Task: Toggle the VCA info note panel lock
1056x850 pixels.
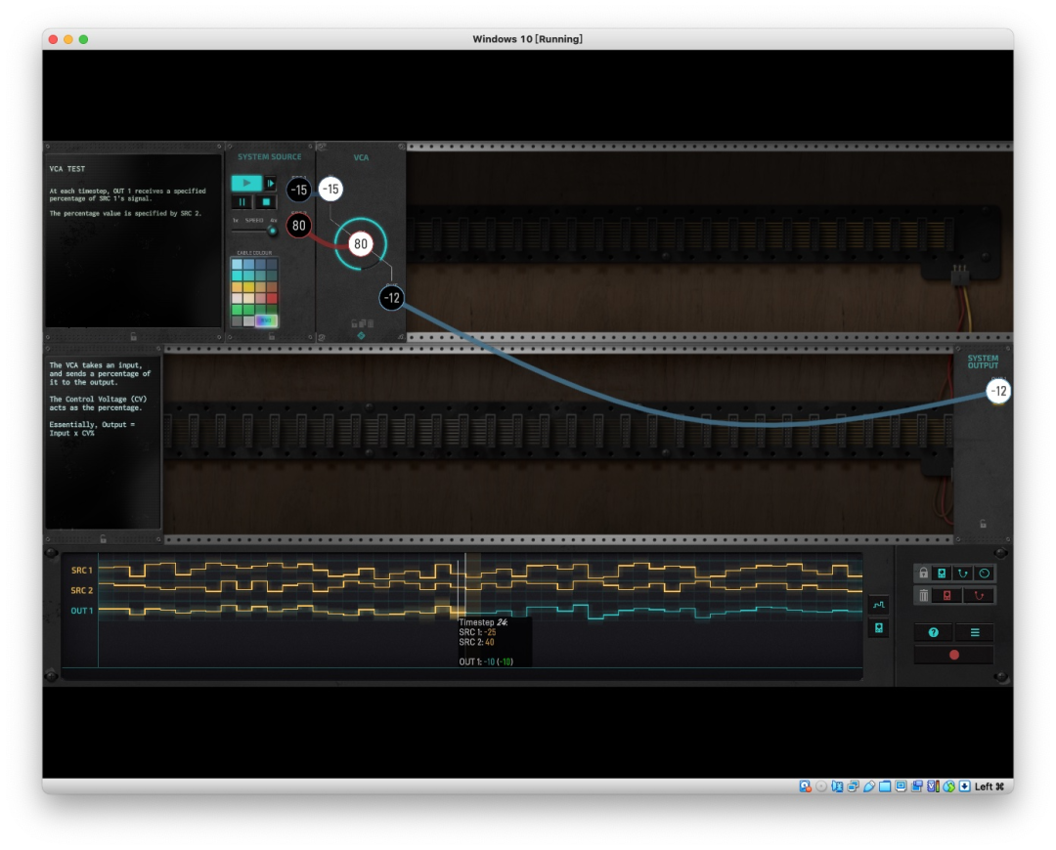Action: pyautogui.click(x=103, y=538)
